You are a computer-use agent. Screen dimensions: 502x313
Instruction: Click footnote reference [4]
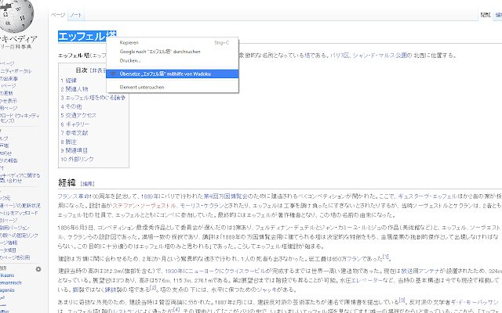pos(176,309)
